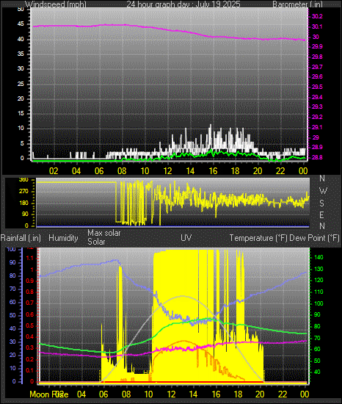Click the W compass label on direction graph

(323, 191)
